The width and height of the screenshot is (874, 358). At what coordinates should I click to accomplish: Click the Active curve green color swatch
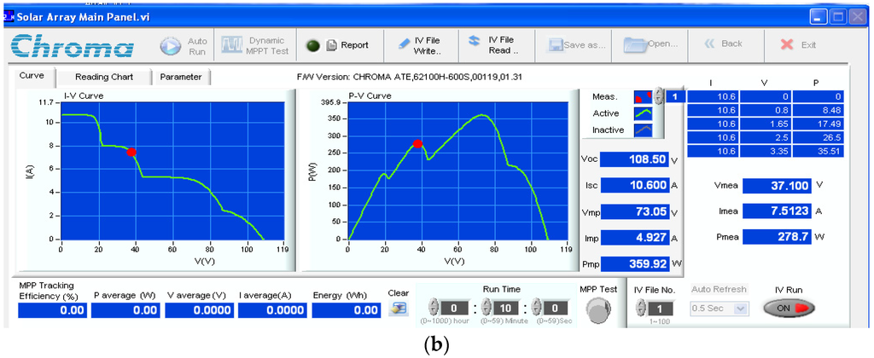click(x=644, y=113)
